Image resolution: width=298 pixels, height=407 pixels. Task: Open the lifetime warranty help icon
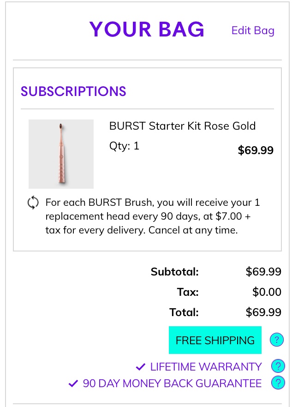(x=278, y=366)
